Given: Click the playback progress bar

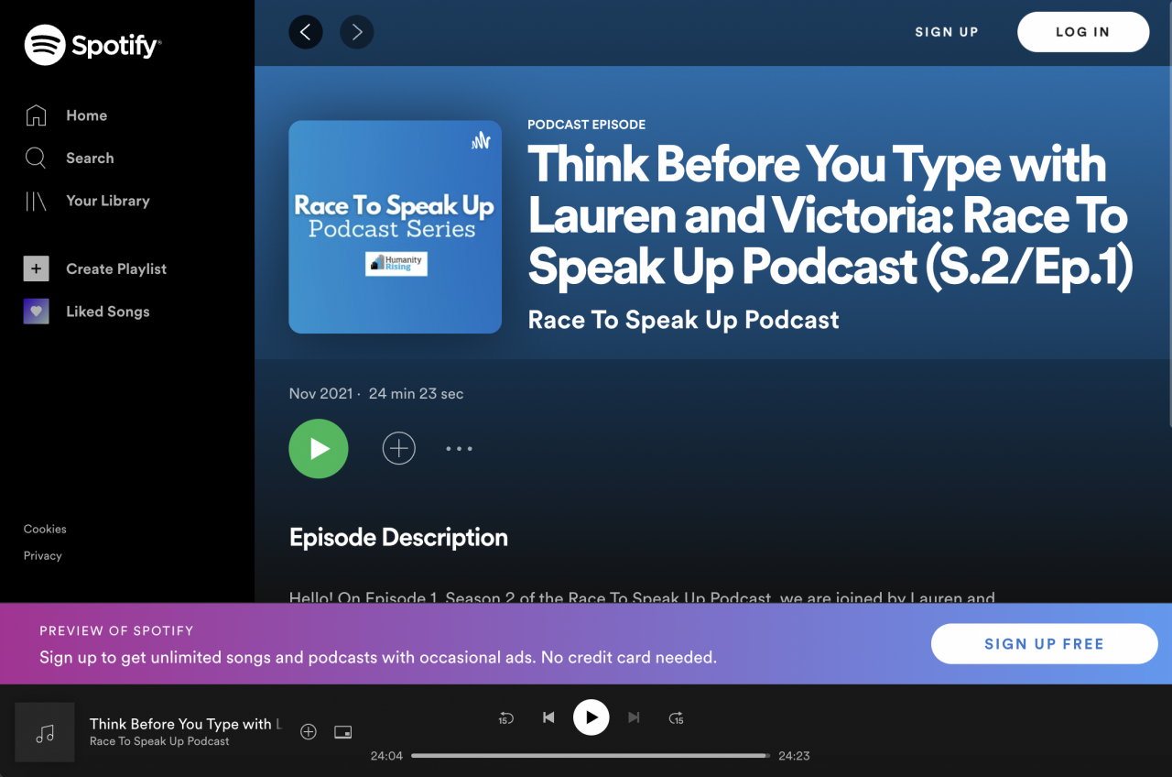Looking at the screenshot, I should [x=591, y=756].
